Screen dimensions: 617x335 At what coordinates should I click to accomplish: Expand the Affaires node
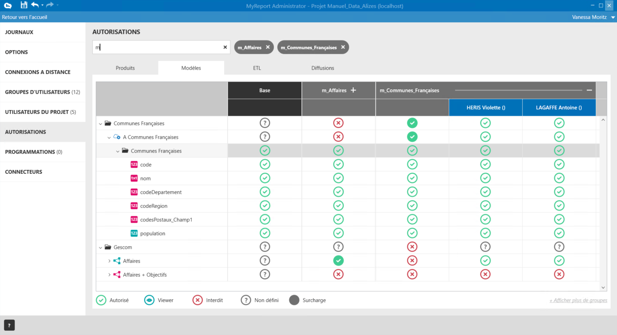click(x=109, y=261)
